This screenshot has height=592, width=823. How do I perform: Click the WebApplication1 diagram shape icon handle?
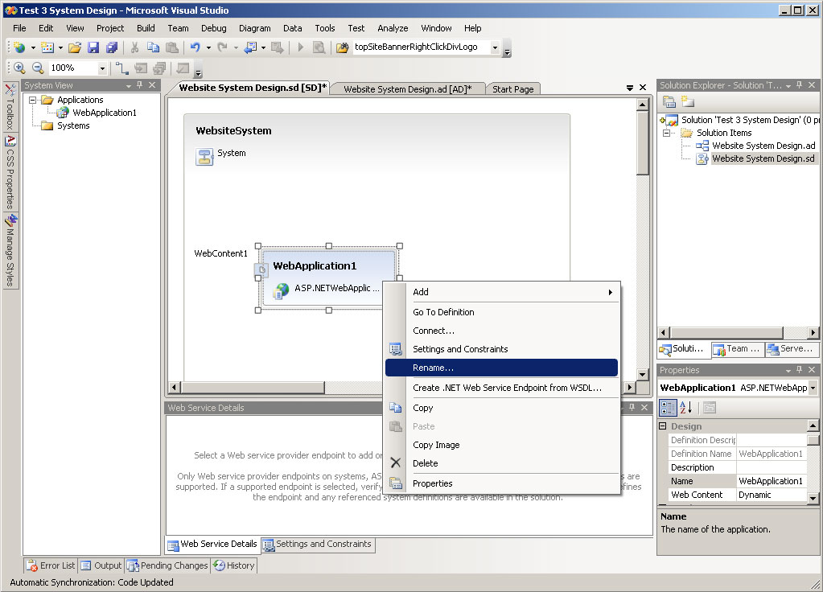[x=261, y=269]
